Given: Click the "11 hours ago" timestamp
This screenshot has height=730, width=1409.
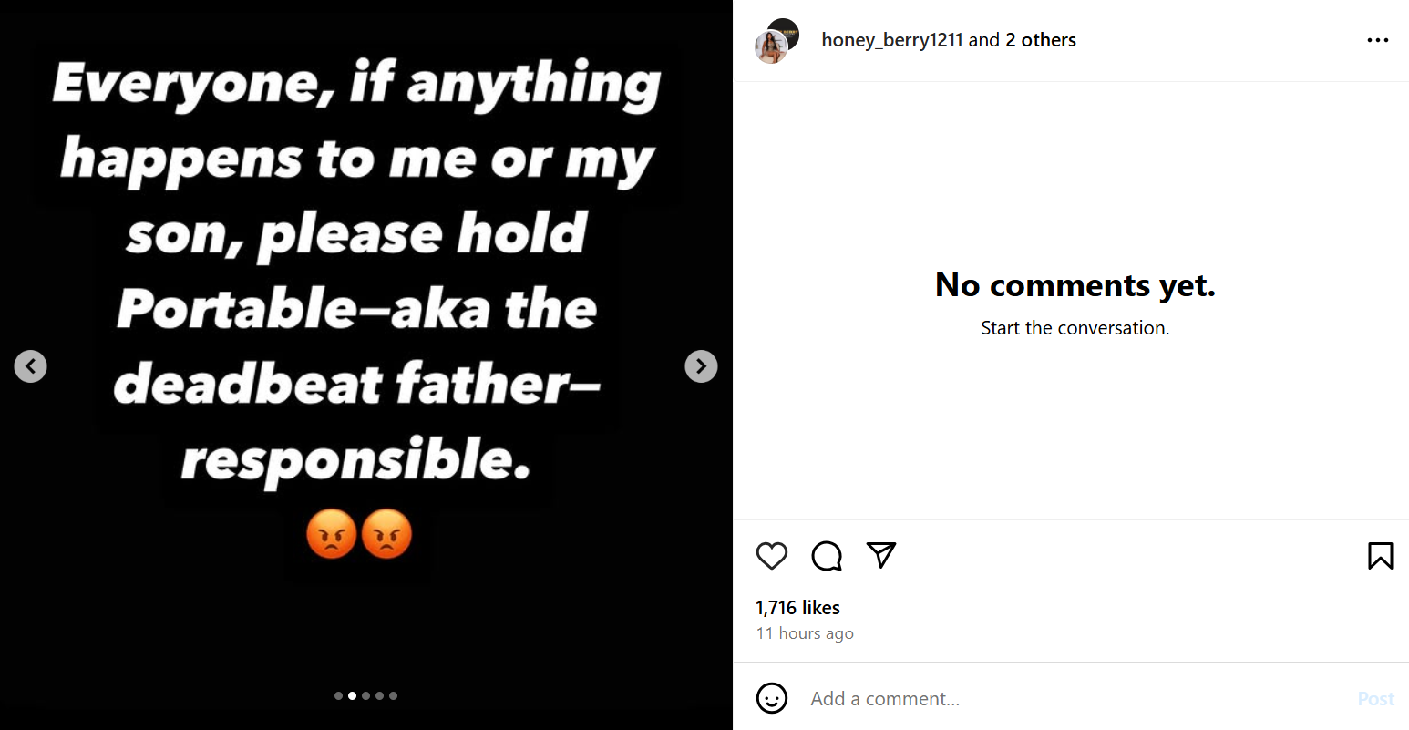Looking at the screenshot, I should point(805,633).
